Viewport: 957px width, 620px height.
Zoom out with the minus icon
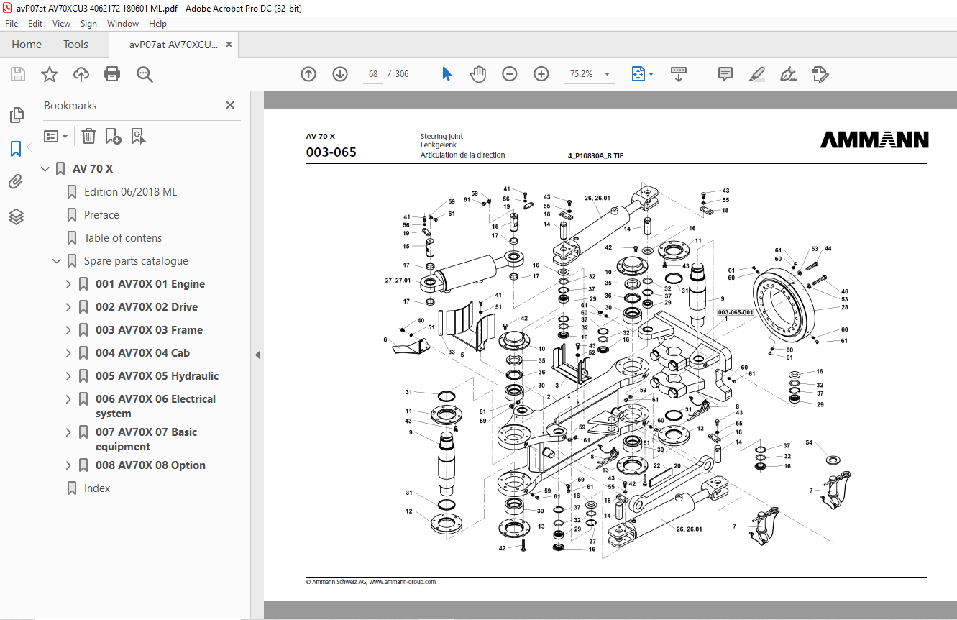pyautogui.click(x=510, y=74)
